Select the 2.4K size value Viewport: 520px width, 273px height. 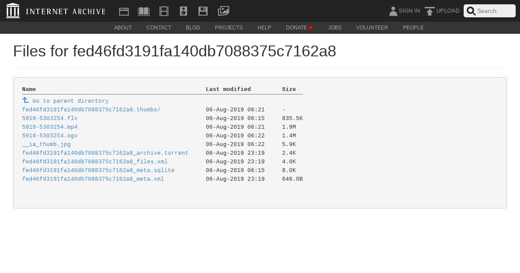click(x=289, y=153)
